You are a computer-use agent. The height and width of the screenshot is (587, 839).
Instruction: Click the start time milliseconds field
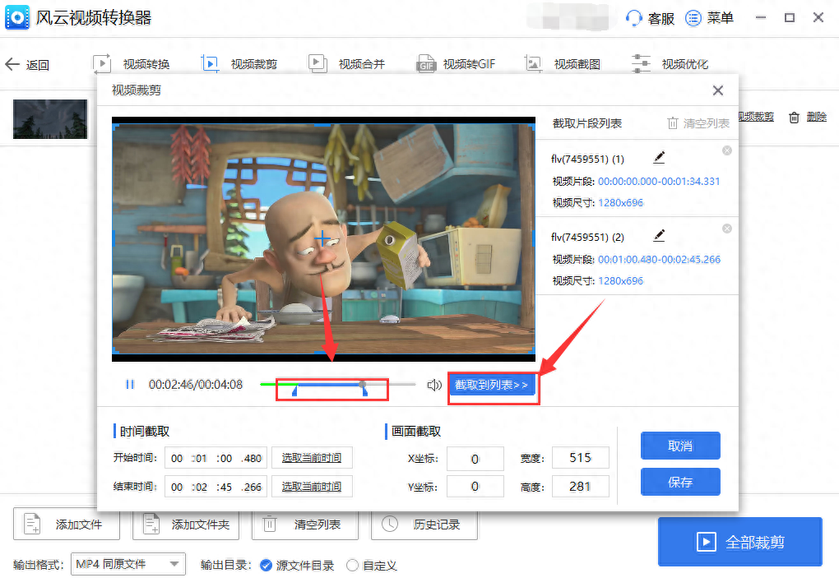252,458
